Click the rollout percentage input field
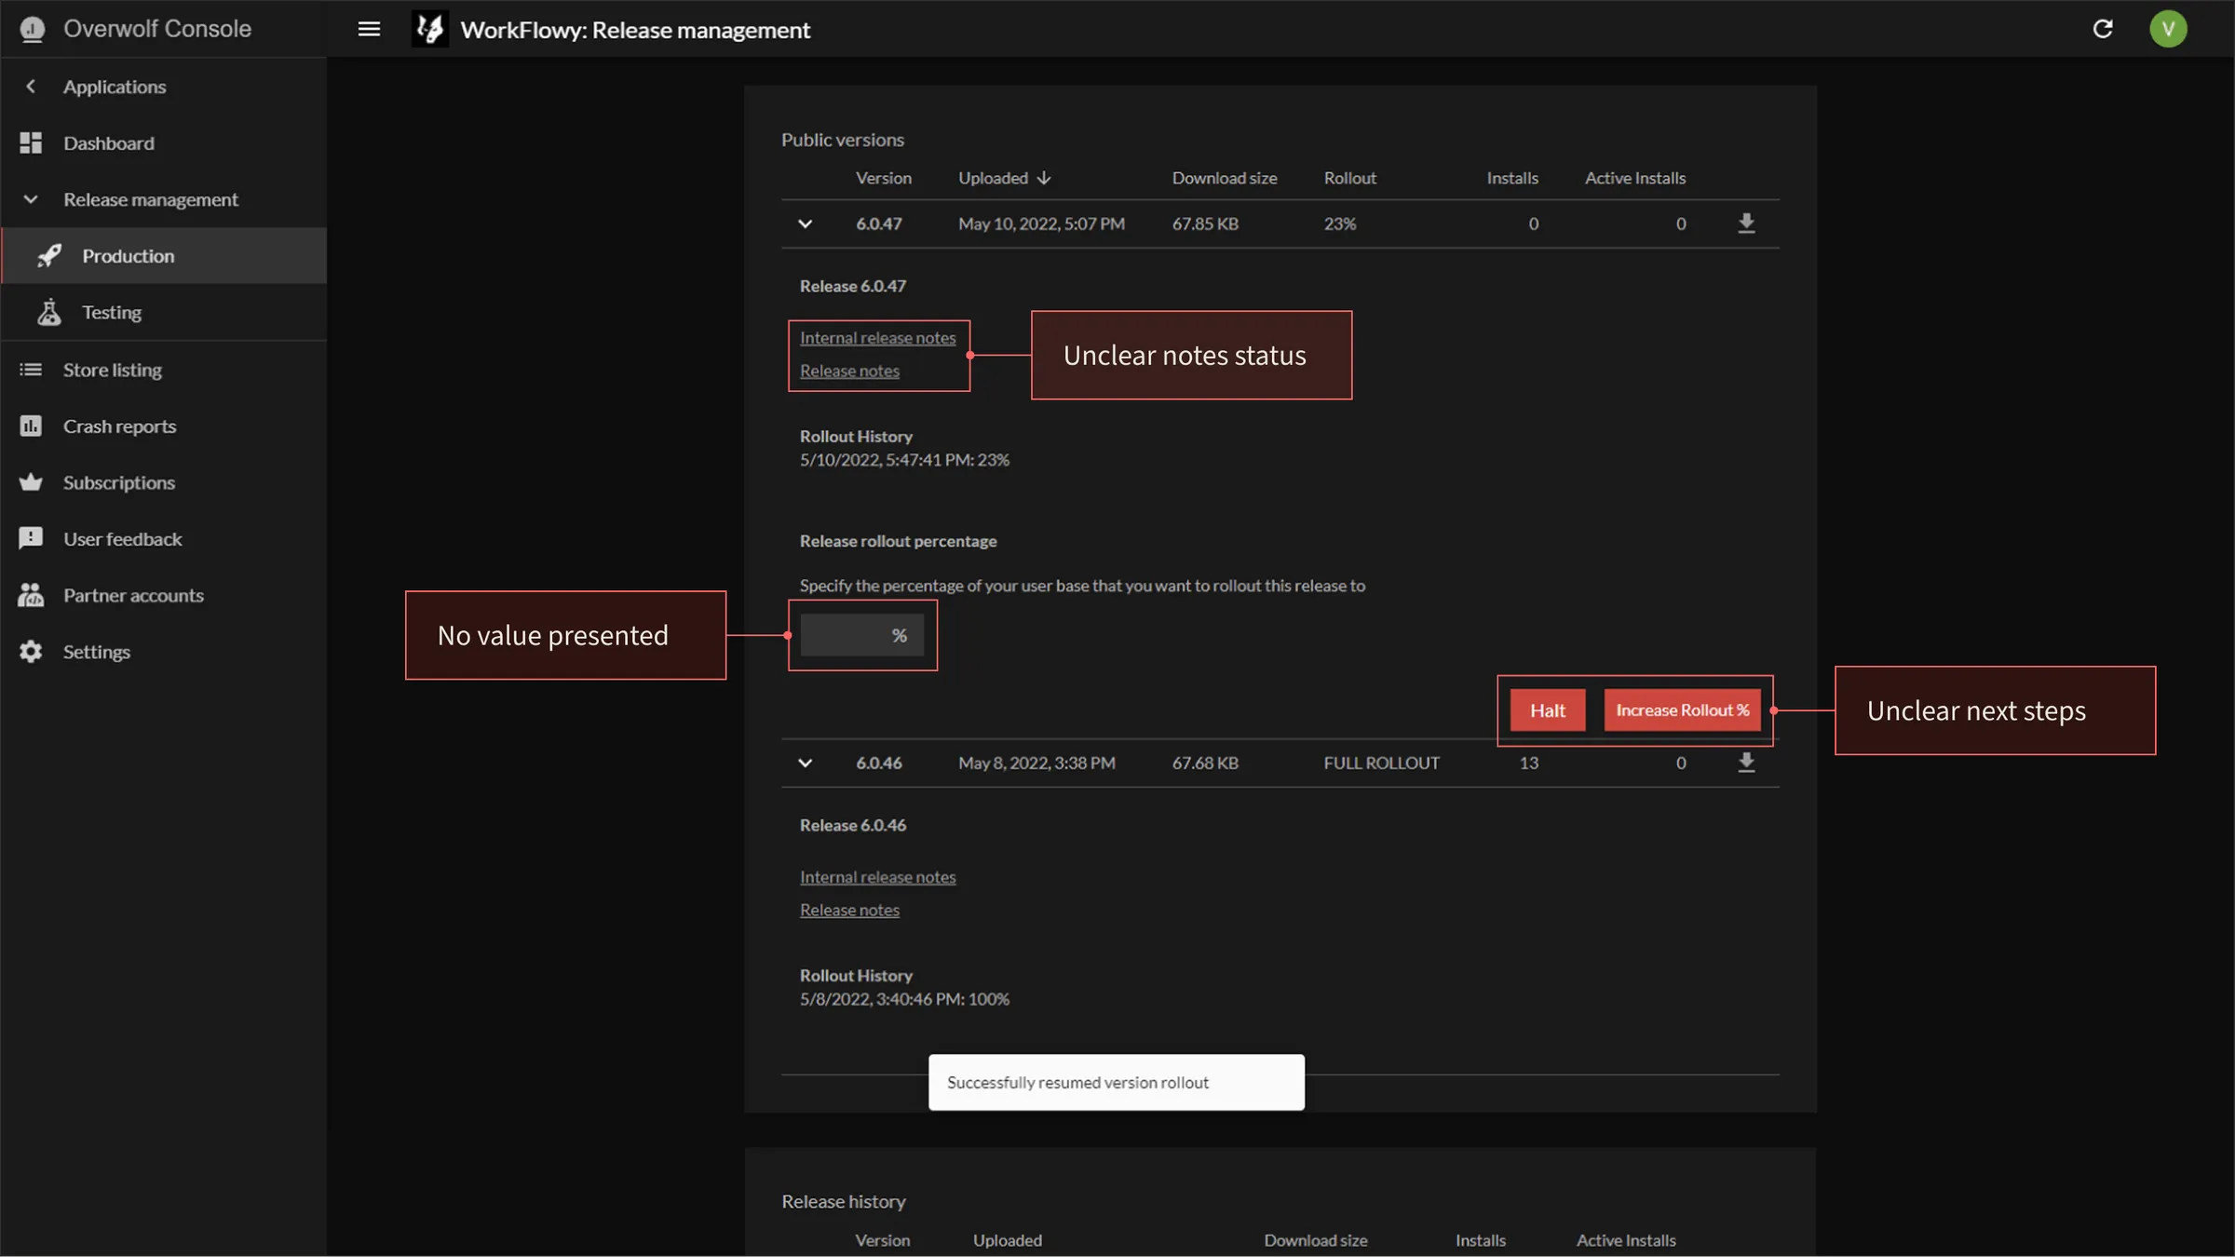Screen dimensions: 2235x1257 [862, 635]
